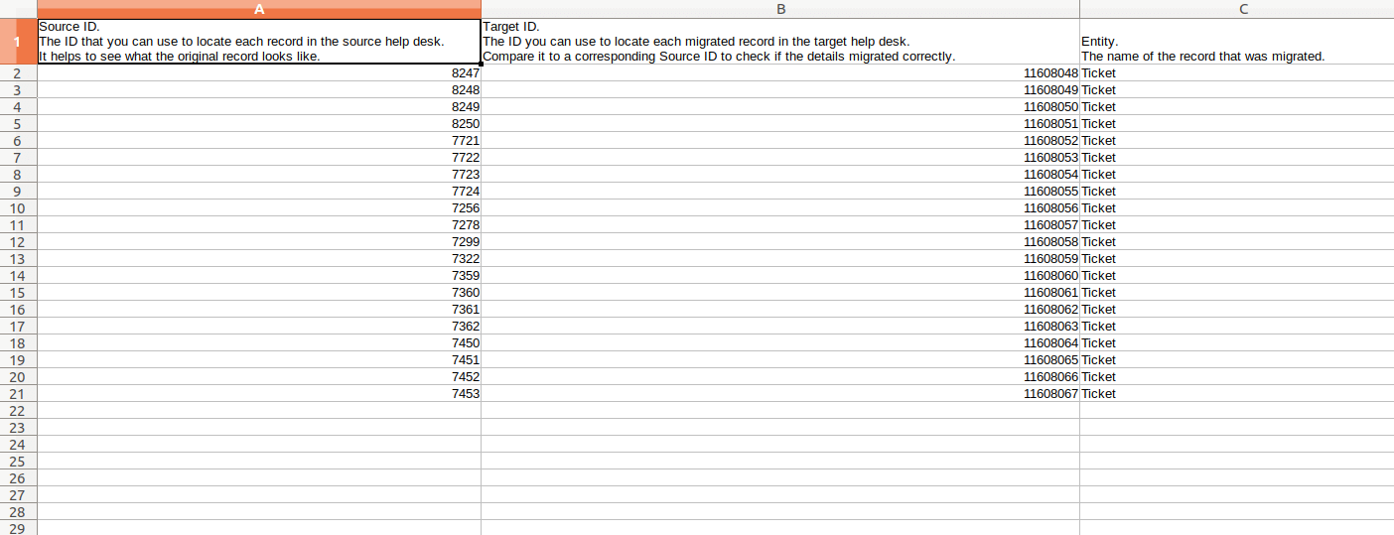
Task: Select cell with Source ID 7453
Action: pyautogui.click(x=259, y=394)
